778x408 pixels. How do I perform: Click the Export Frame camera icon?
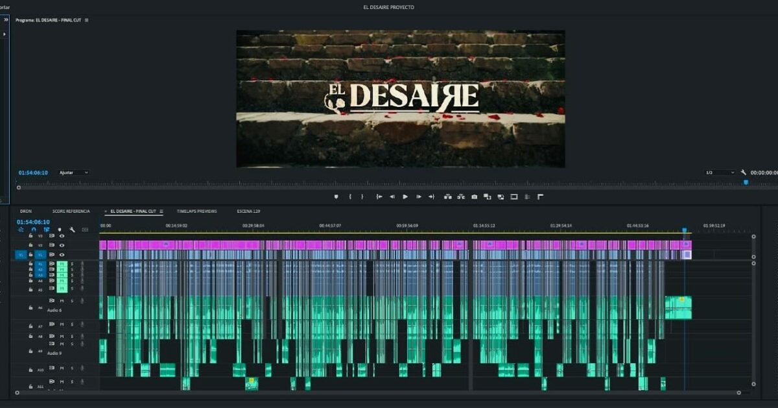(x=474, y=197)
